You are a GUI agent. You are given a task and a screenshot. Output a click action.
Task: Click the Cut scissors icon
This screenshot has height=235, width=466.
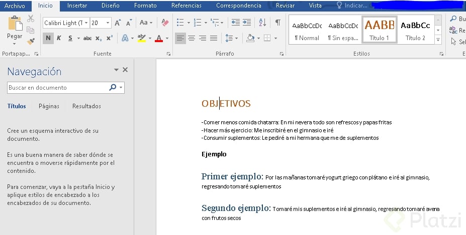tap(31, 19)
